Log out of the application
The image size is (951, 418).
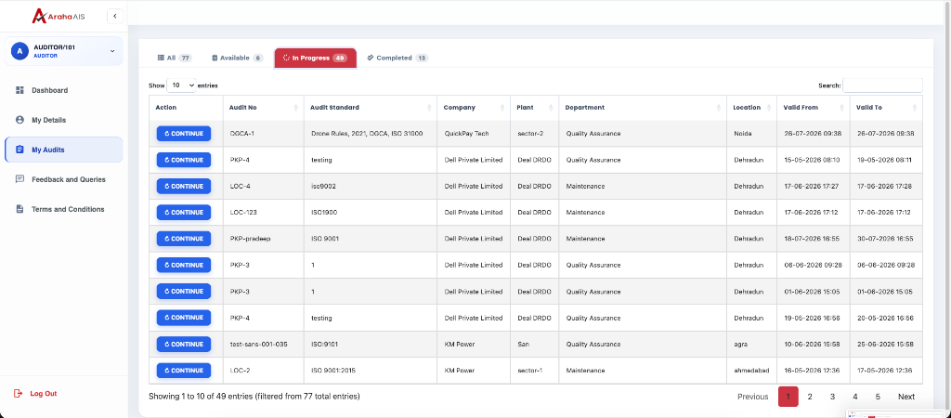click(36, 394)
